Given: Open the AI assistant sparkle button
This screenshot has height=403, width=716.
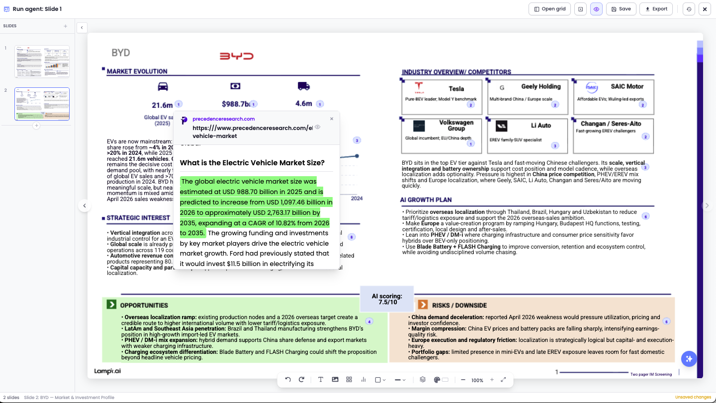Looking at the screenshot, I should click(689, 358).
